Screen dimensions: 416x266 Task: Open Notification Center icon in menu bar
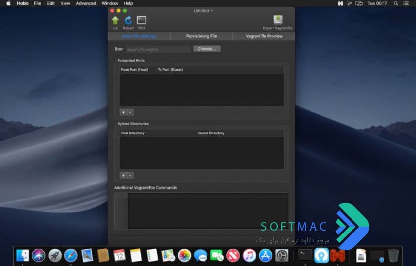[x=406, y=3]
